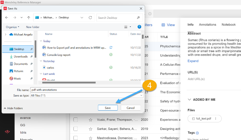Close the Save As dialog
The height and width of the screenshot is (140, 241).
coord(141,9)
